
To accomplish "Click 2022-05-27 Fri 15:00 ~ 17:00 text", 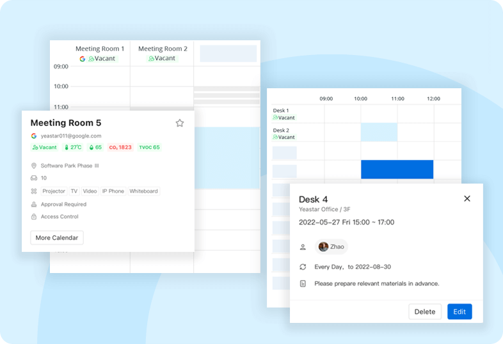I will (x=346, y=222).
